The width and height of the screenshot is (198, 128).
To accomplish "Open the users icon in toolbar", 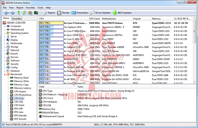I will pyautogui.click(x=30, y=13).
